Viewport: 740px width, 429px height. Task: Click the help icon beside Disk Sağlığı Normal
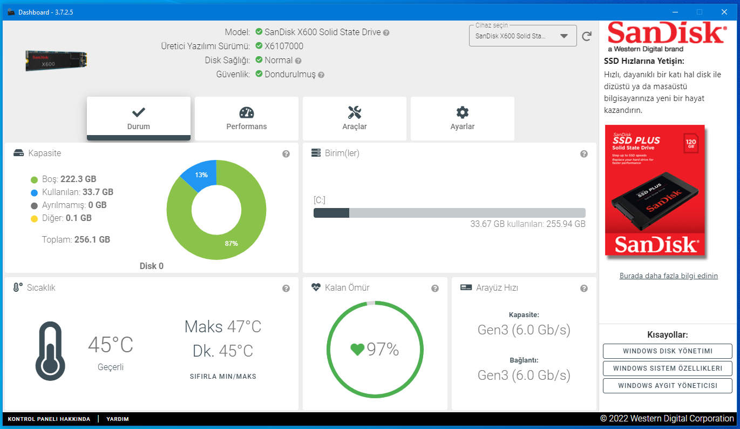(298, 61)
